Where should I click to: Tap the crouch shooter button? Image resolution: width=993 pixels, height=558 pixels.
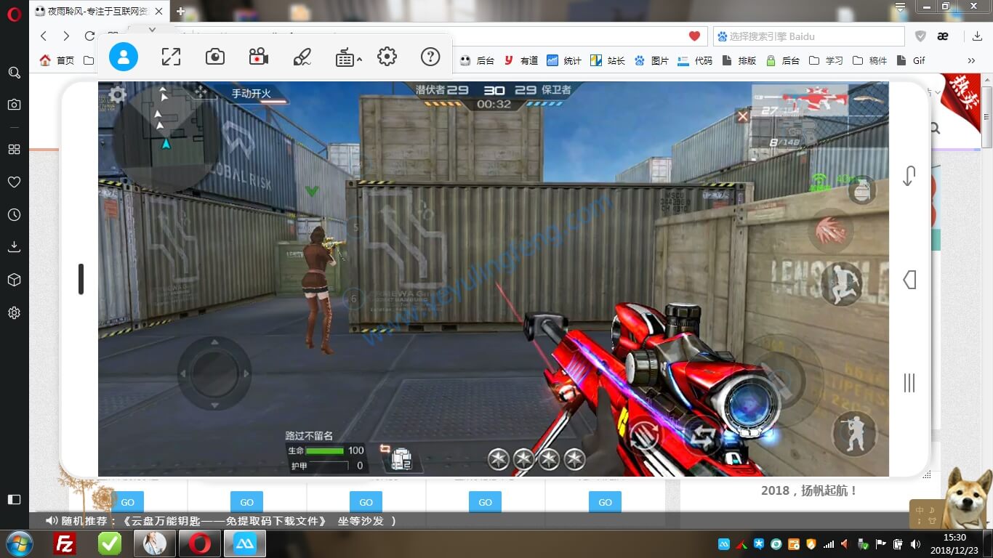coord(855,433)
